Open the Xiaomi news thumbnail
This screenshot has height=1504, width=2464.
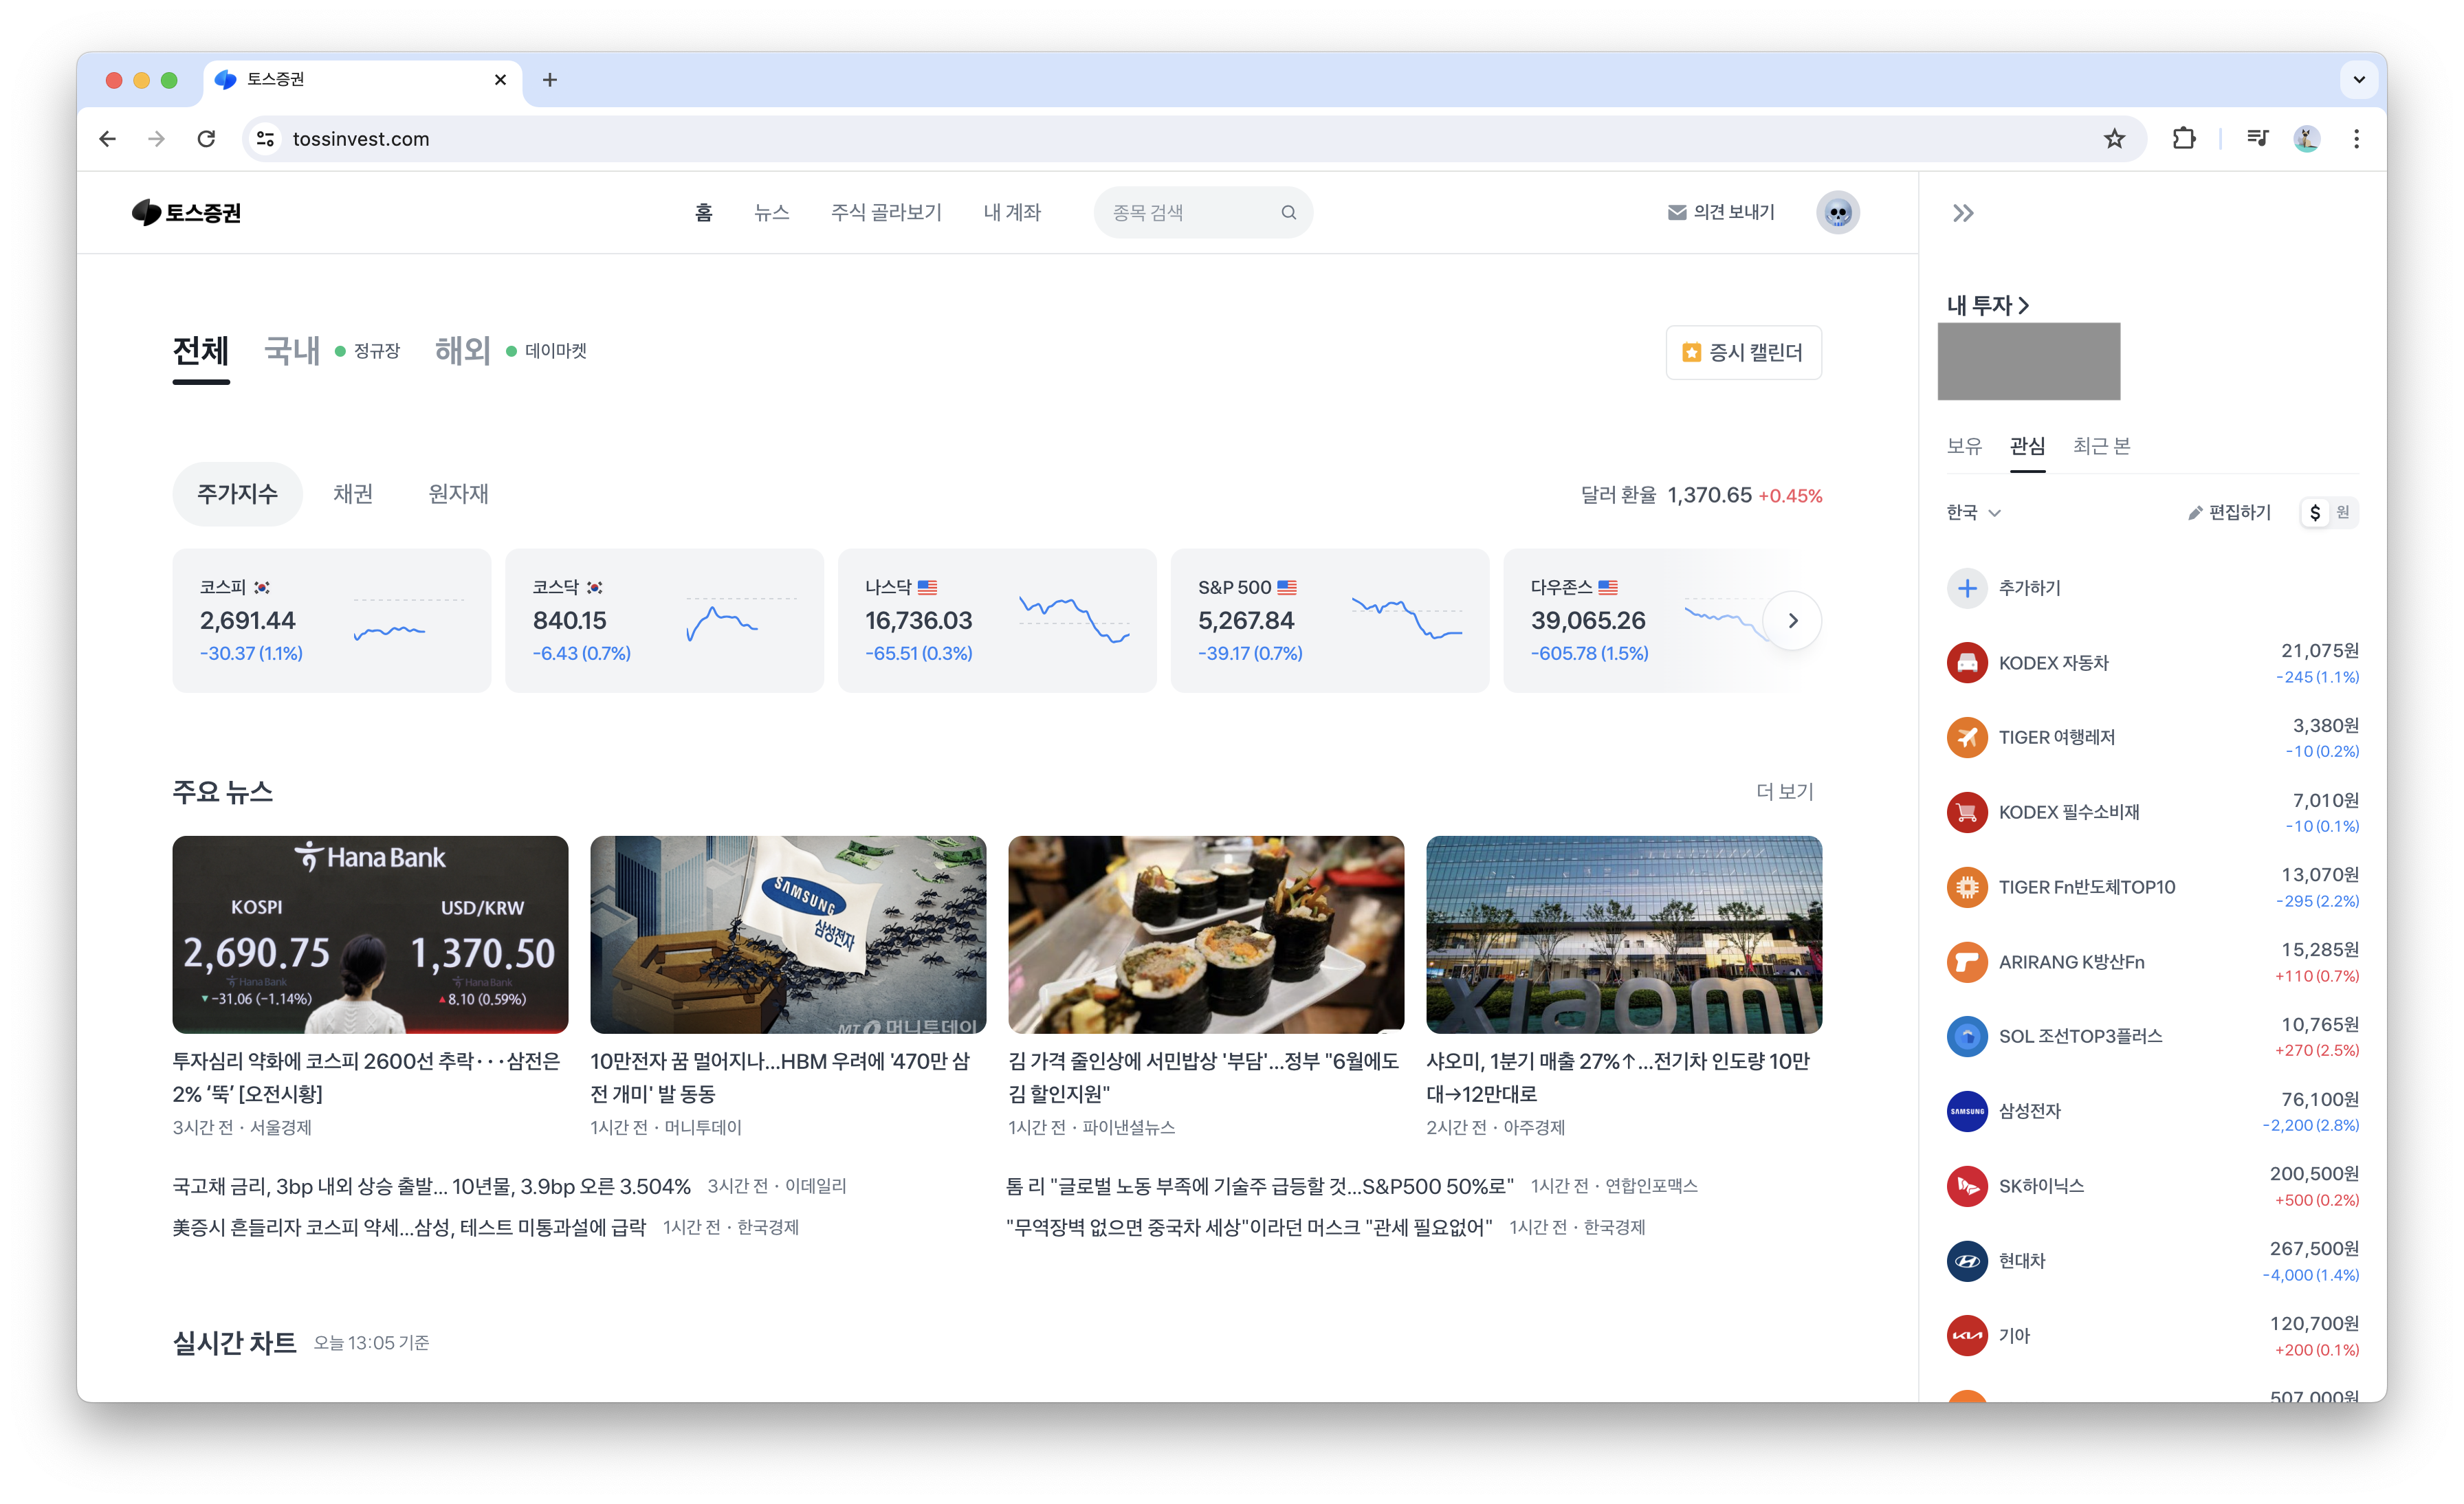[x=1623, y=934]
